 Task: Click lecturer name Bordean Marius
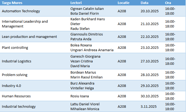(83, 72)
